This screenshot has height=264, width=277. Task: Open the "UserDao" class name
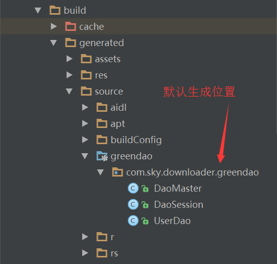(x=172, y=221)
